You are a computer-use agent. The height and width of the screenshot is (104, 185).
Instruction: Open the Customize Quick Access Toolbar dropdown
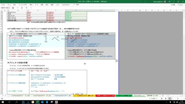[x=31, y=8]
